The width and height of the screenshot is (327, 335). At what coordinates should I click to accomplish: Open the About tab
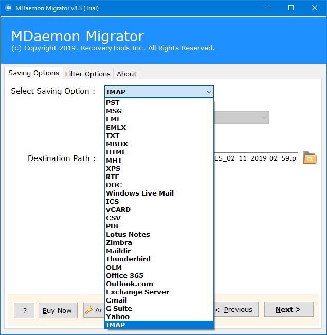(x=126, y=74)
